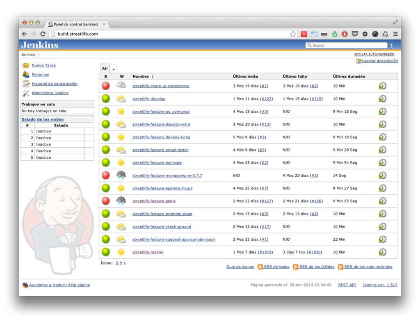The width and height of the screenshot is (420, 315).
Task: Click red status ball of streetlife-feature-plans
Action: pyautogui.click(x=106, y=201)
